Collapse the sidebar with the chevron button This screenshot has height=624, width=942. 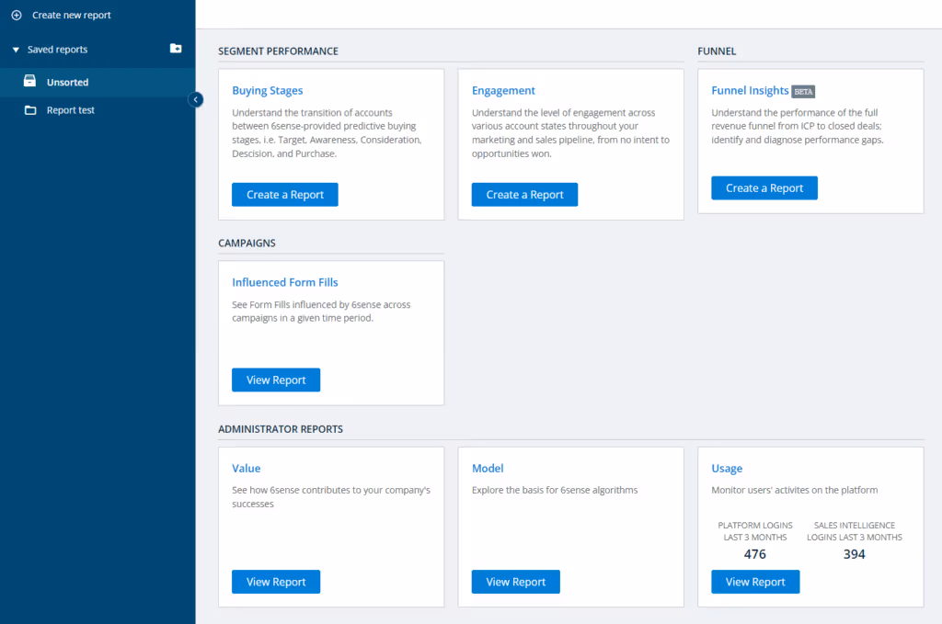coord(195,99)
